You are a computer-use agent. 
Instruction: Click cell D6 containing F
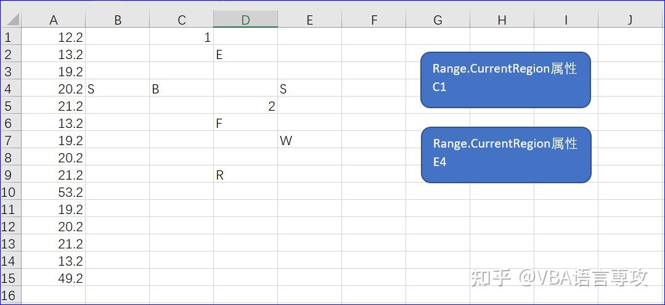tap(245, 124)
